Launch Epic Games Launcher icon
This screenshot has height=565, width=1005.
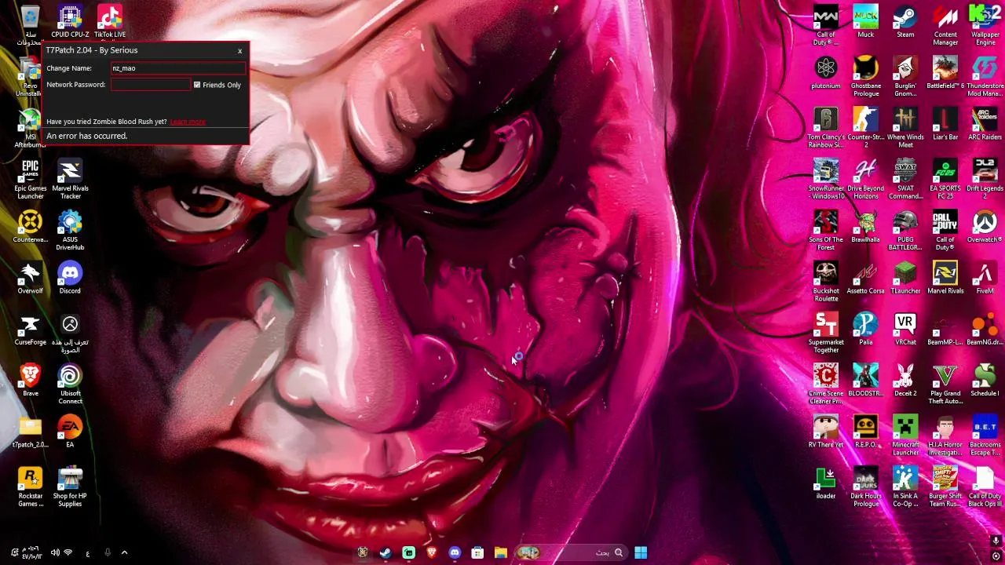(x=30, y=179)
